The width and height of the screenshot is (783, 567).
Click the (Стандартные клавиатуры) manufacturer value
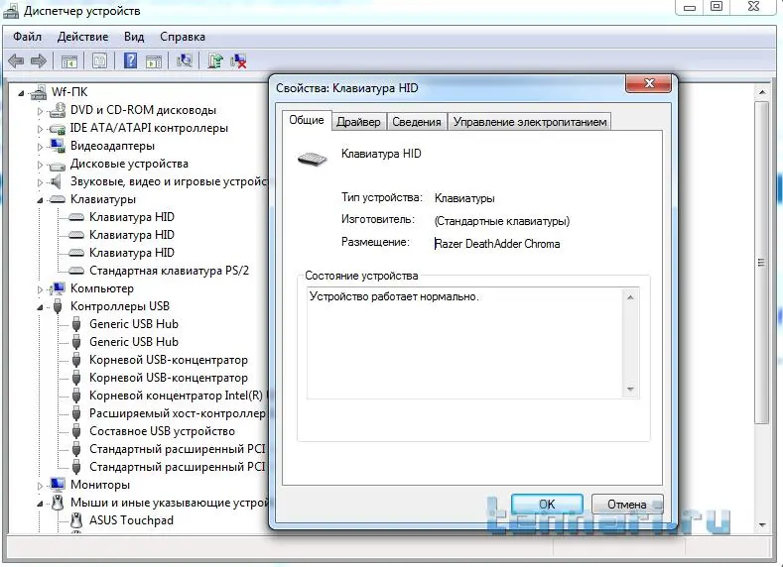coord(502,221)
